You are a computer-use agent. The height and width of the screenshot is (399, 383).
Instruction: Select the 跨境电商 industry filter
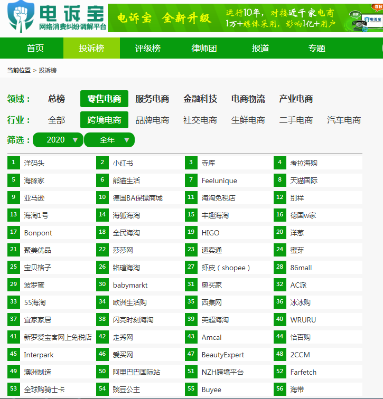[104, 120]
